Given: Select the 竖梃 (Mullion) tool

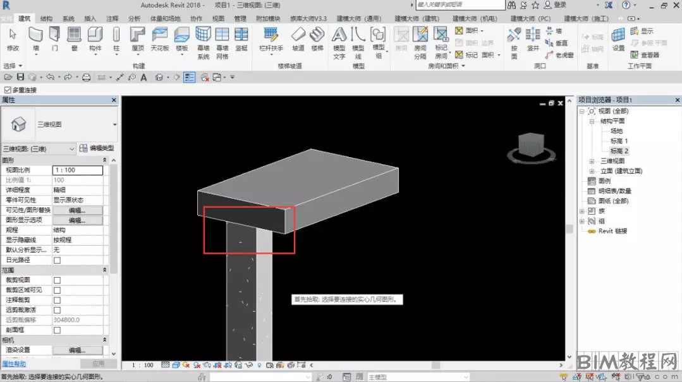Looking at the screenshot, I should [x=241, y=39].
